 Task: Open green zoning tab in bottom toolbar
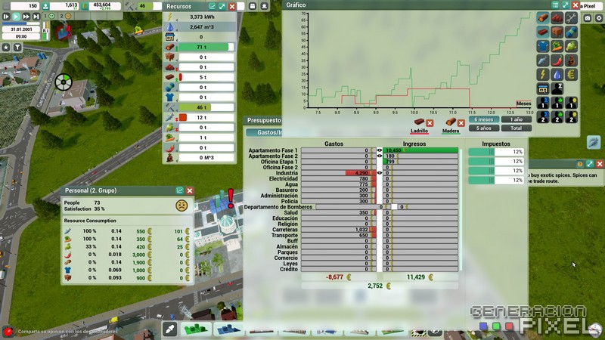196,329
